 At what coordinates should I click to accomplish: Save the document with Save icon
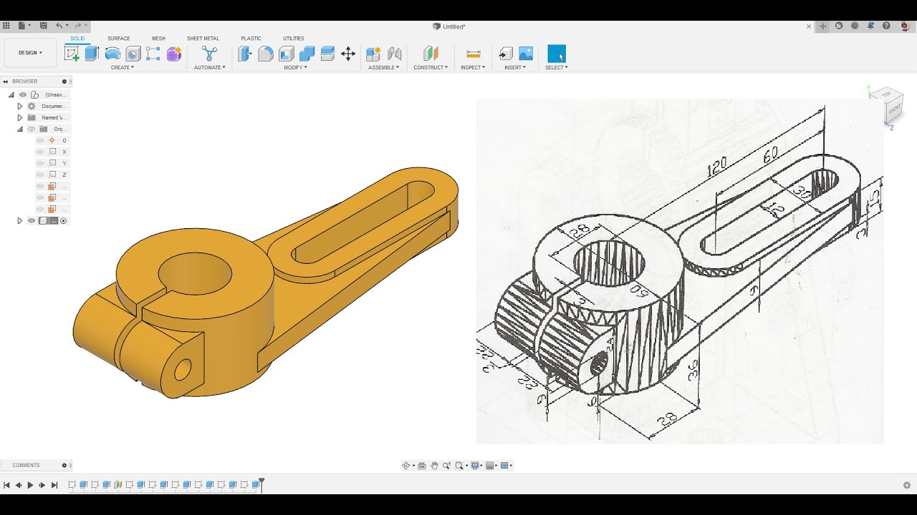click(43, 26)
